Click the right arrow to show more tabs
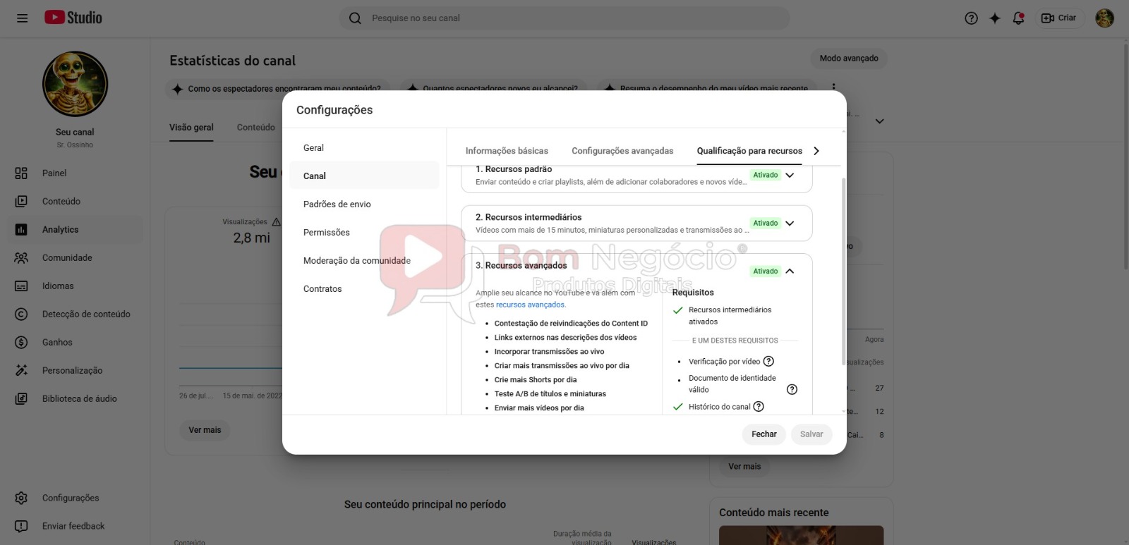 point(816,151)
